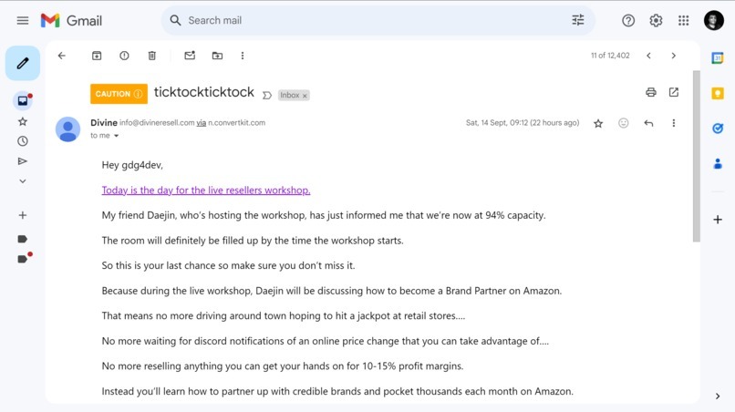Expand recipient details next to 'to me'
This screenshot has width=735, height=412.
pyautogui.click(x=116, y=136)
